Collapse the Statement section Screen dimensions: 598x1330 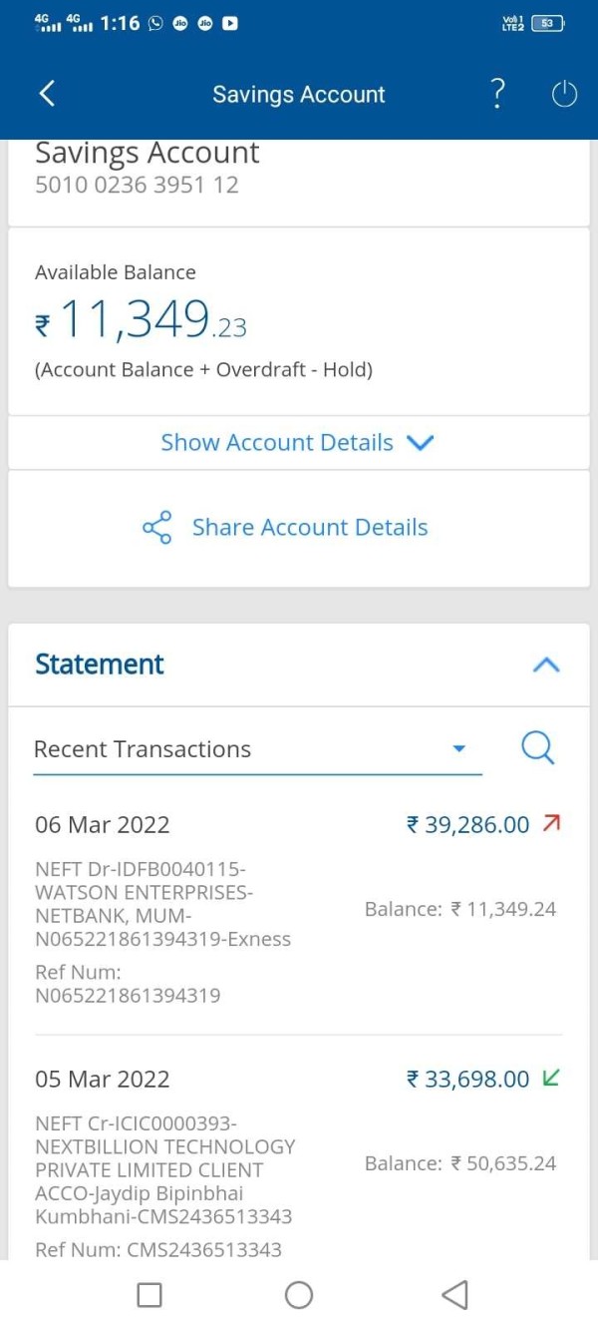[x=546, y=665]
